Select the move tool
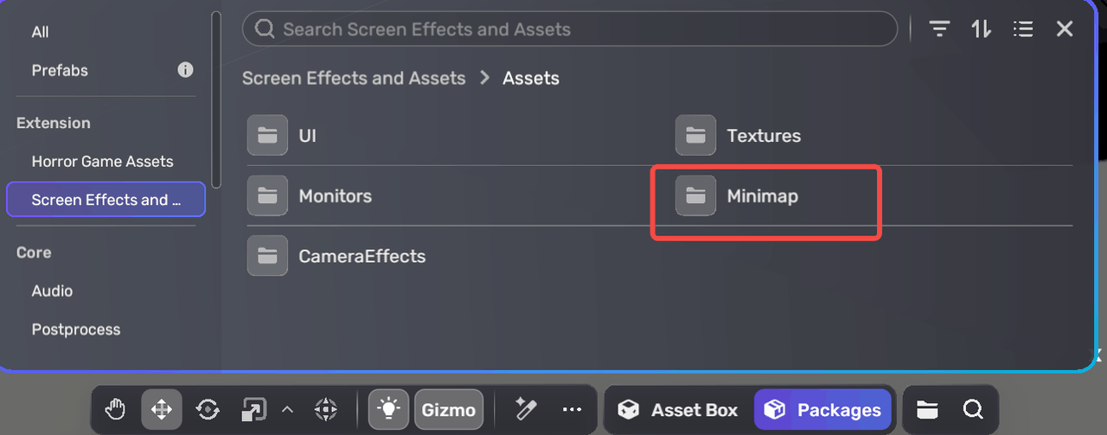Screen dimensions: 1107x435 pyautogui.click(x=162, y=409)
